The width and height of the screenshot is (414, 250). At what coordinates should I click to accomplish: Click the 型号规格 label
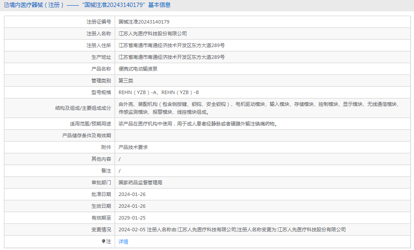(x=102, y=92)
